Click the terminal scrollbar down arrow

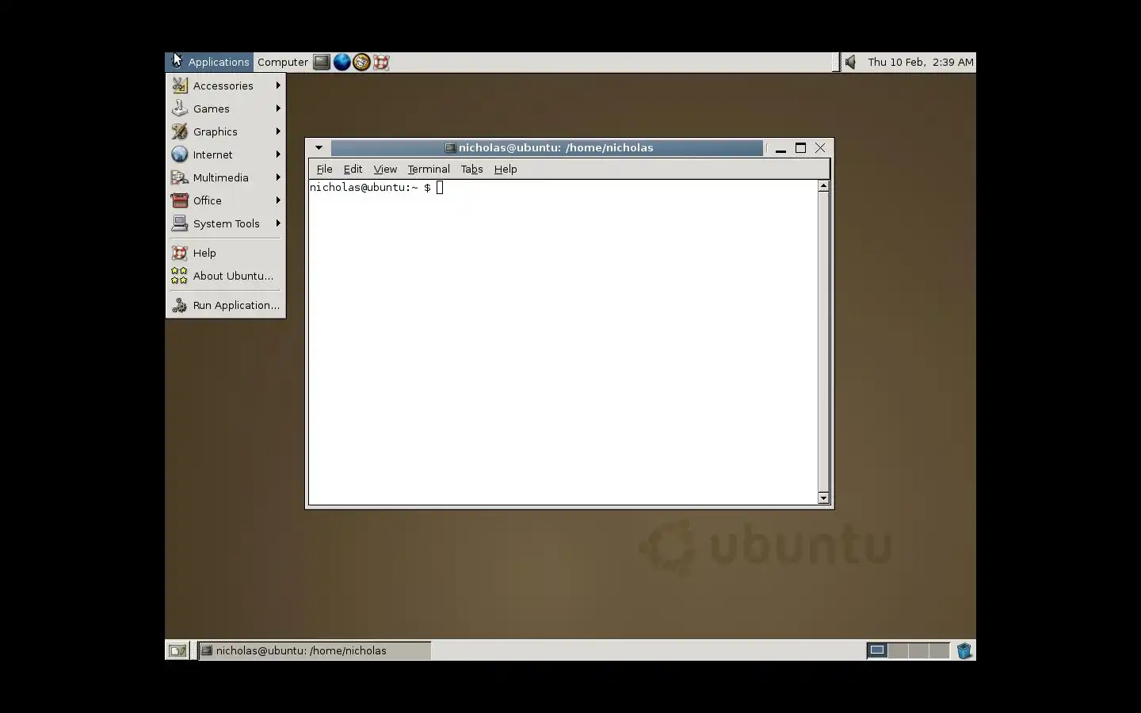point(823,498)
